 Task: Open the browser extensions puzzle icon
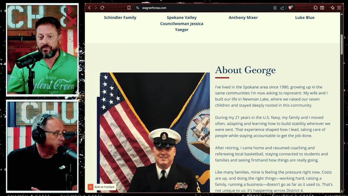[315, 8]
